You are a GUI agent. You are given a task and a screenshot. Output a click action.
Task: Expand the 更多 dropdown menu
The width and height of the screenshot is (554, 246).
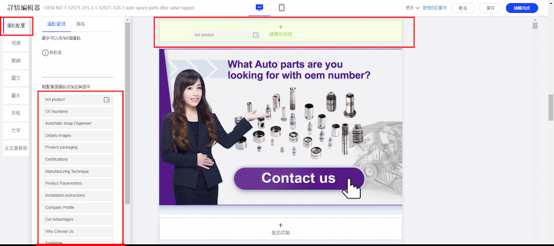(x=413, y=8)
